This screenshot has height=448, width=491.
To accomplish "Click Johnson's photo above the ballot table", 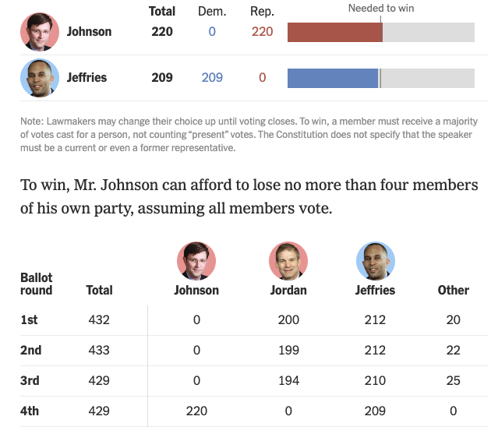I will pos(196,261).
